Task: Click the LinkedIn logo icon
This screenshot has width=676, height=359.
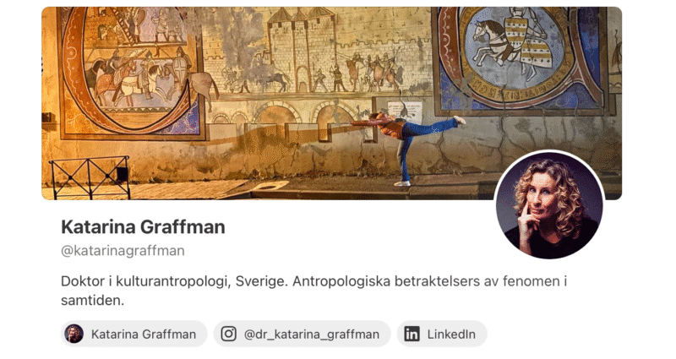Action: [x=412, y=334]
